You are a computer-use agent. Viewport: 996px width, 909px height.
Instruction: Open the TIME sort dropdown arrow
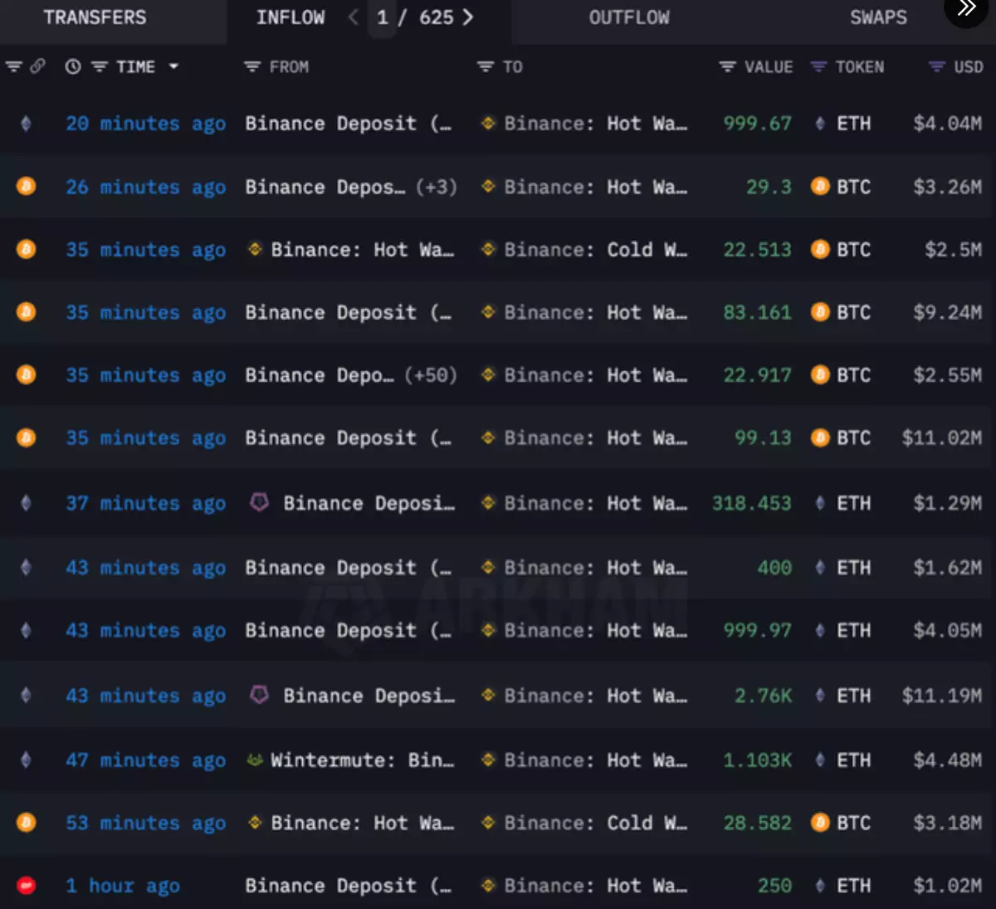click(x=173, y=66)
